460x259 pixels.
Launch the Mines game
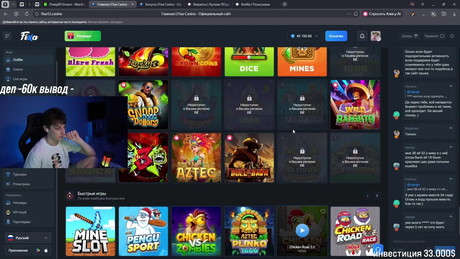tap(302, 62)
